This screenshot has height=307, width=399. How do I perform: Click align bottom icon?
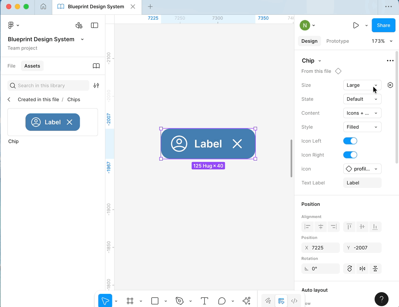[375, 226]
